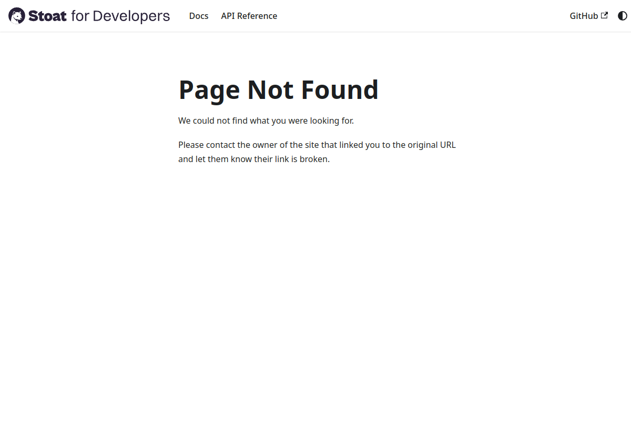Click the "Please contact the owner" paragraph
Viewport: 631px width, 421px height.
click(x=317, y=152)
